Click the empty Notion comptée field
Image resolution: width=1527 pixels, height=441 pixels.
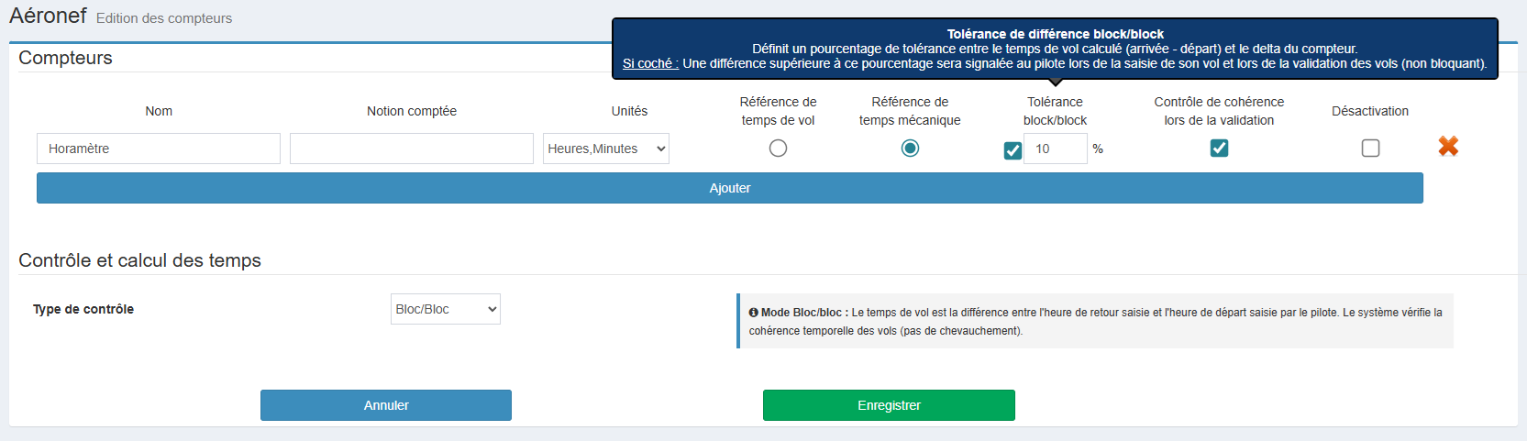[x=412, y=149]
